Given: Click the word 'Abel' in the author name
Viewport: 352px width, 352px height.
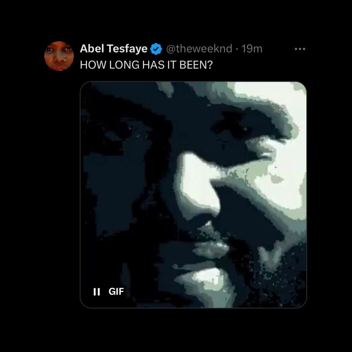Looking at the screenshot, I should coord(92,49).
